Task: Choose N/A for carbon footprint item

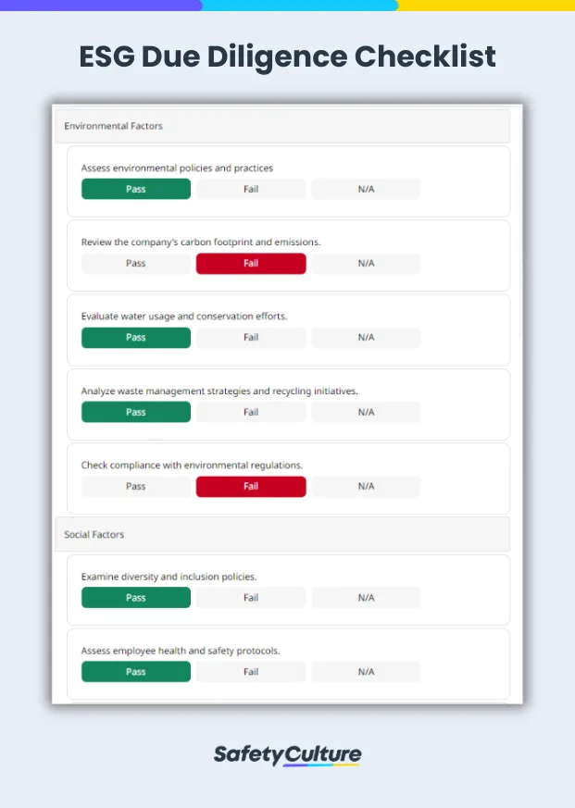Action: point(366,263)
